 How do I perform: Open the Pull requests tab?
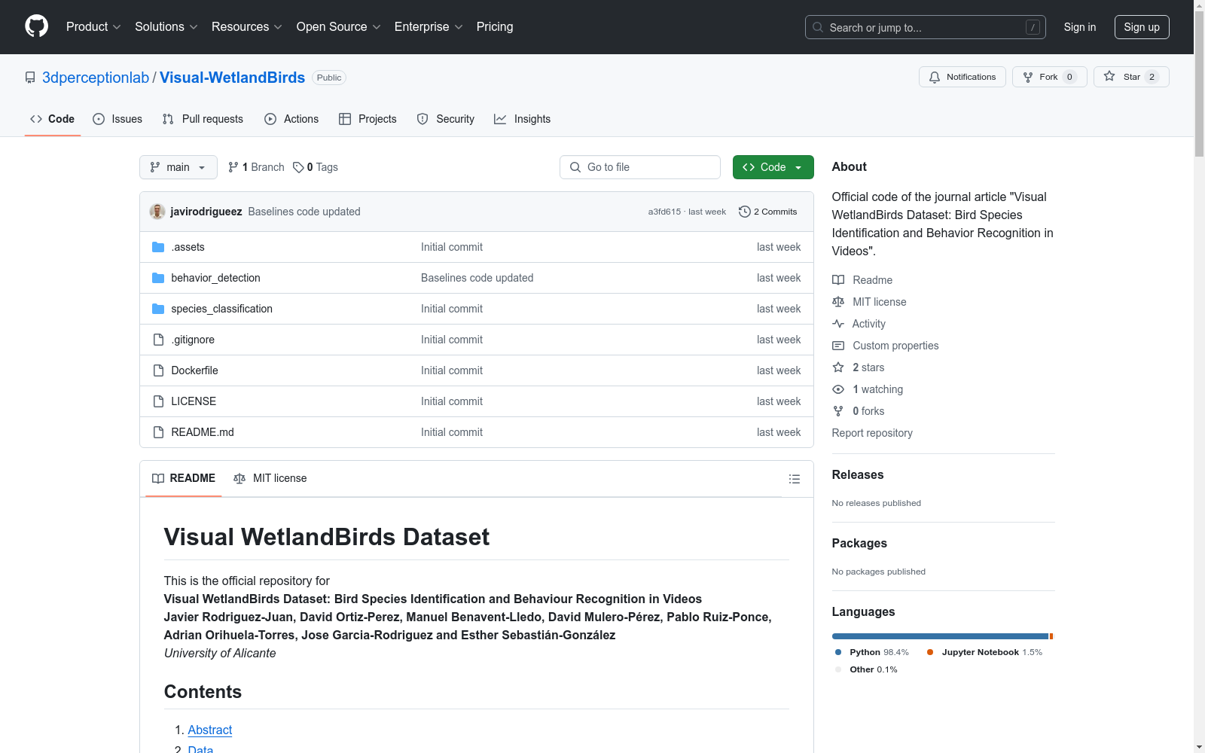[203, 119]
